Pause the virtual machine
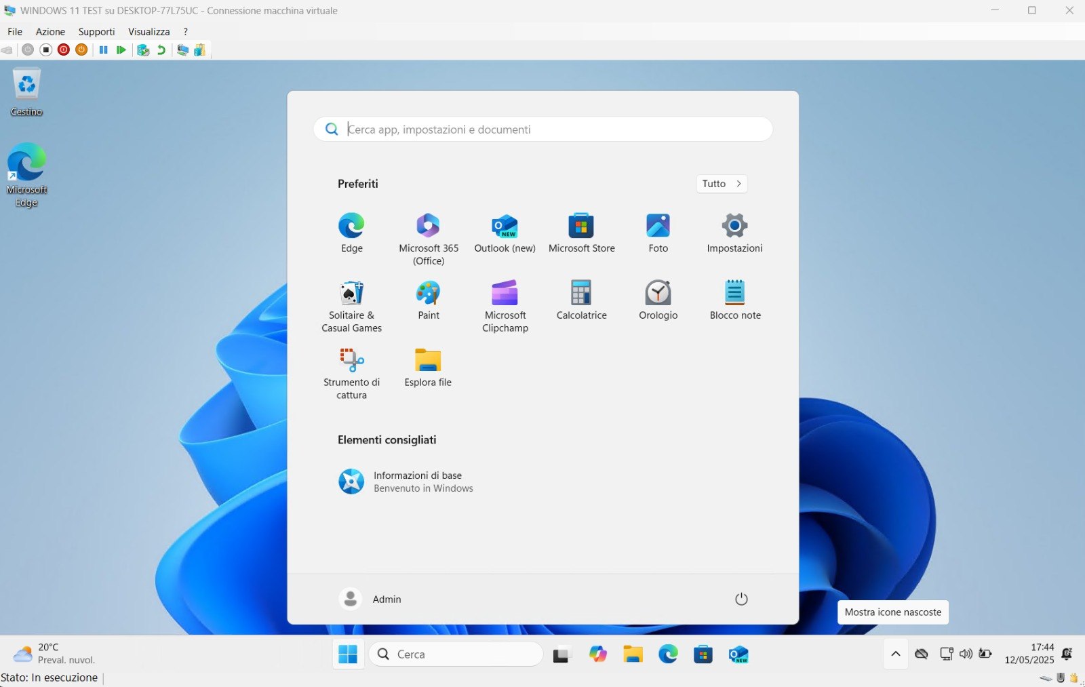This screenshot has width=1085, height=687. [104, 50]
